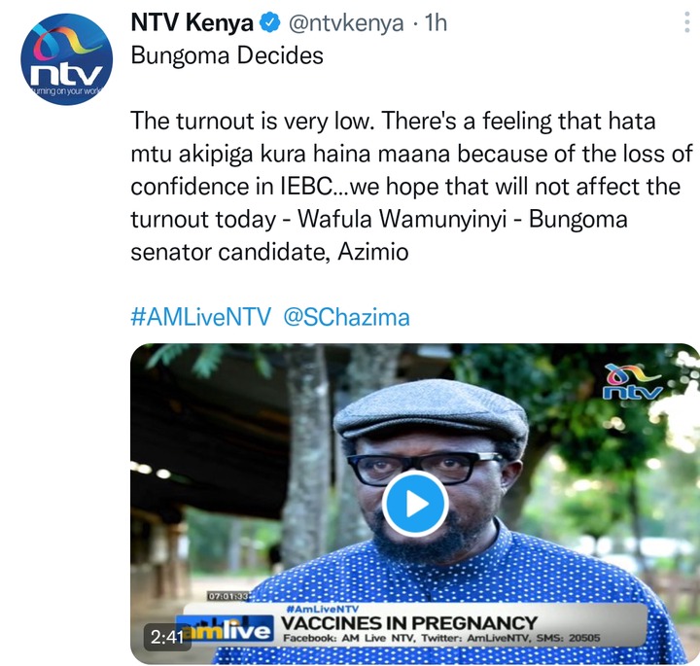700x666 pixels.
Task: Play the video with the blue play button
Action: click(x=415, y=504)
